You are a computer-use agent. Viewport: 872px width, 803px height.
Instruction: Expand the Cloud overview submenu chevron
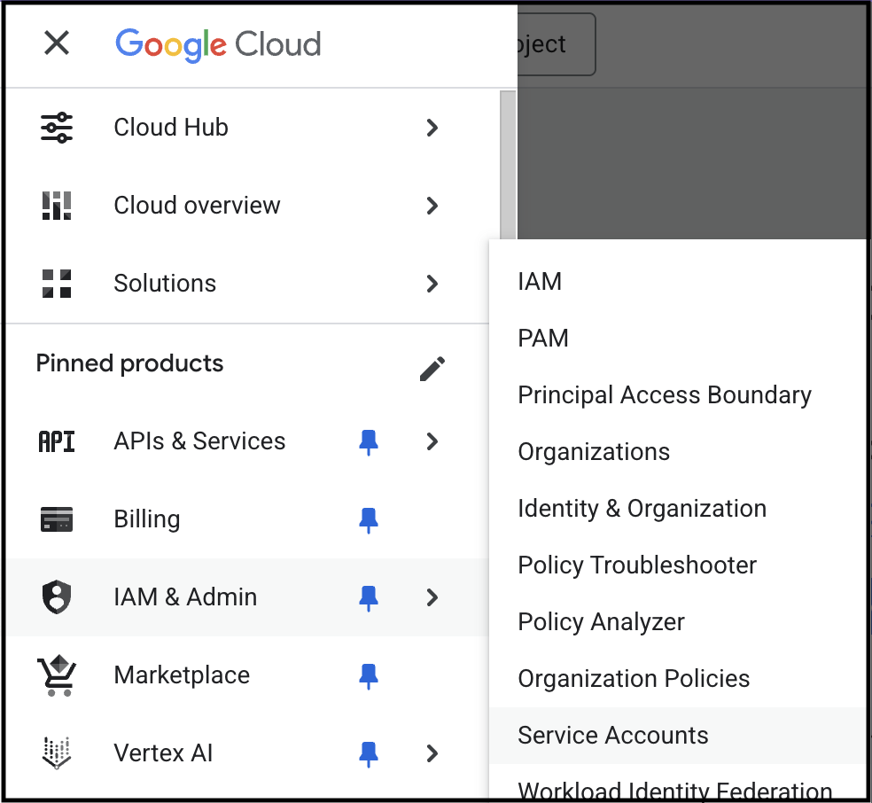(432, 206)
